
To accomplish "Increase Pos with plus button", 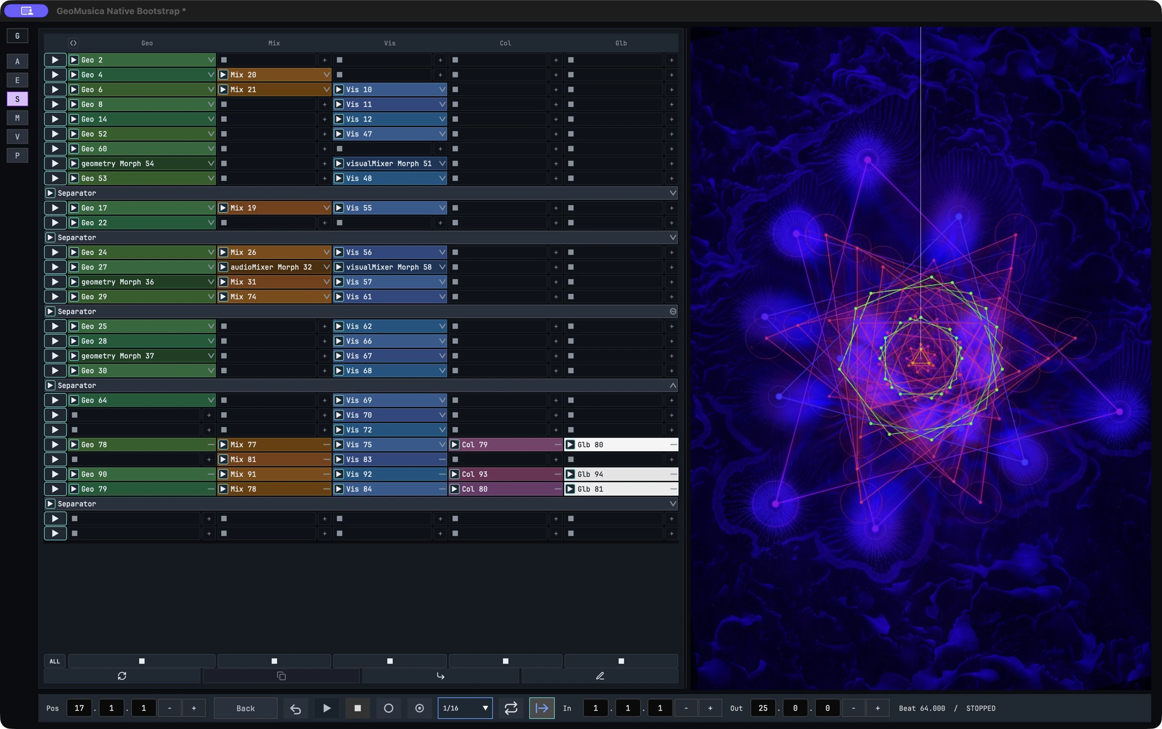I will pyautogui.click(x=194, y=708).
